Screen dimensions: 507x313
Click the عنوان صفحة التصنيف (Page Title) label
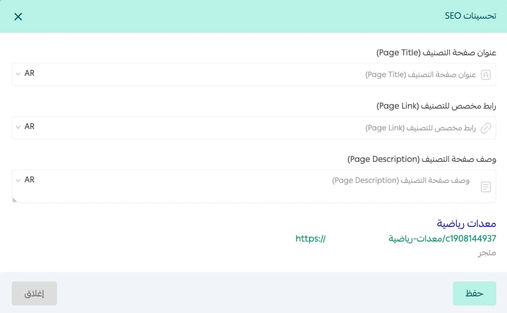coord(436,53)
